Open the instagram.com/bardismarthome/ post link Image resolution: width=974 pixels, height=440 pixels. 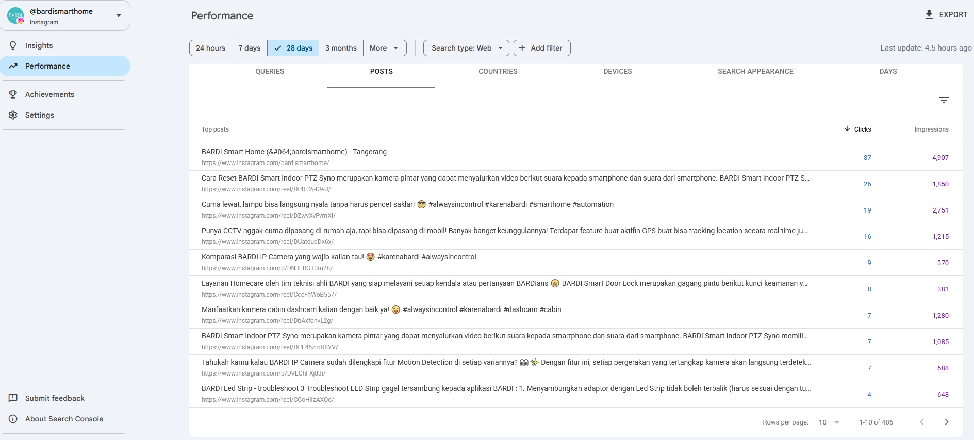click(265, 163)
